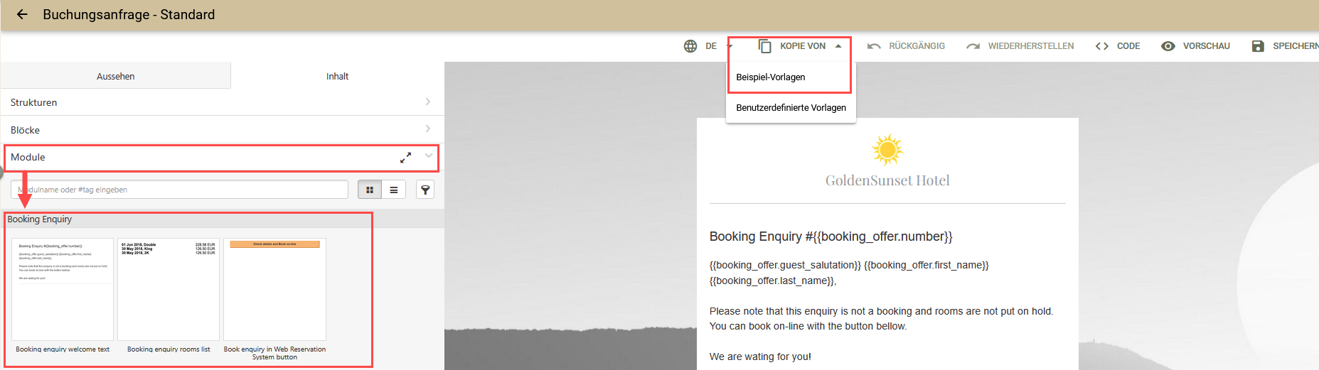
Task: Open the Vorschau preview
Action: click(x=1206, y=46)
